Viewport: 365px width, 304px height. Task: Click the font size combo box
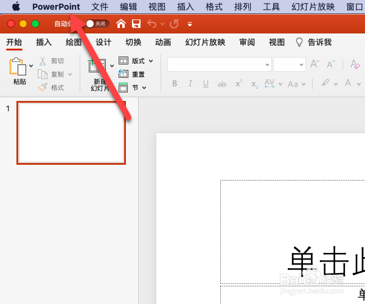coord(290,64)
